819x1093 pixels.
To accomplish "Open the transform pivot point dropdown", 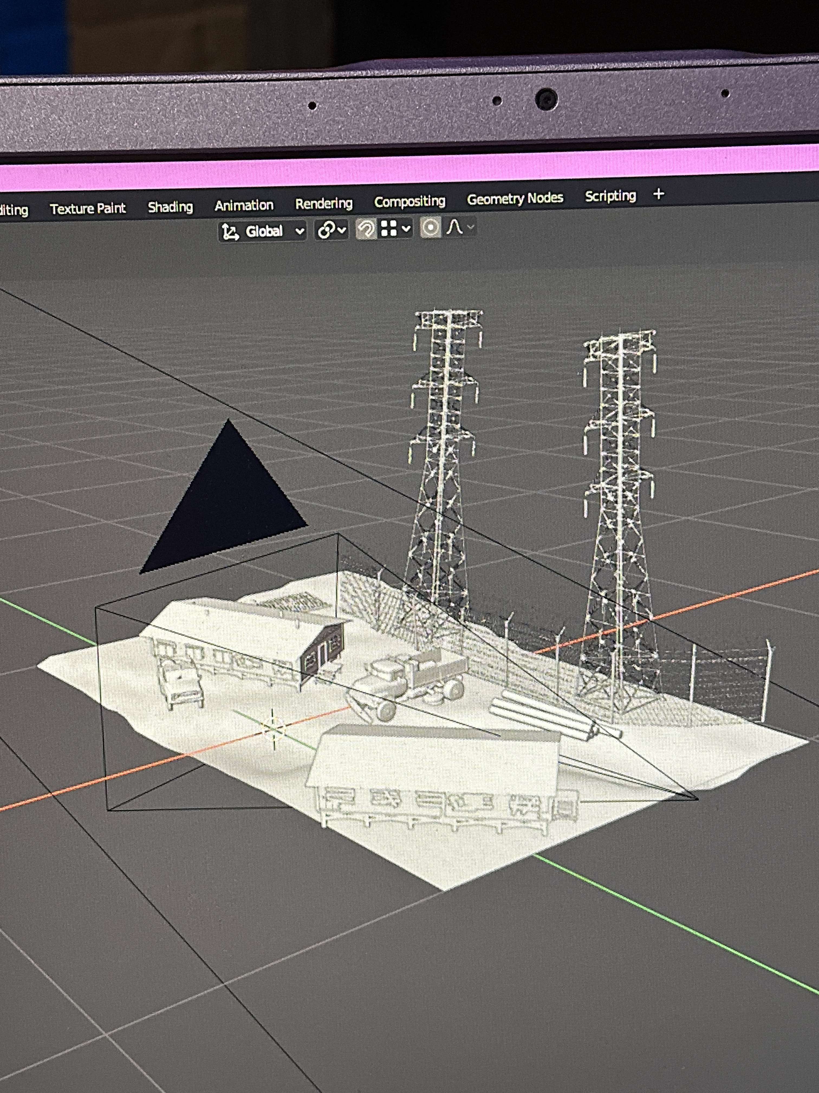I will [332, 230].
